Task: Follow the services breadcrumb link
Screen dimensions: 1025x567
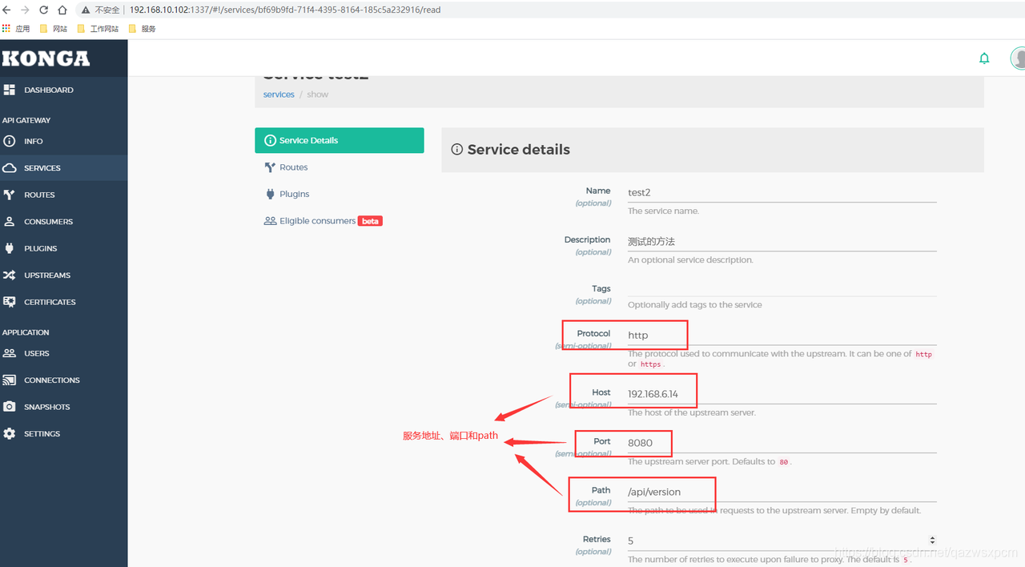Action: tap(279, 94)
